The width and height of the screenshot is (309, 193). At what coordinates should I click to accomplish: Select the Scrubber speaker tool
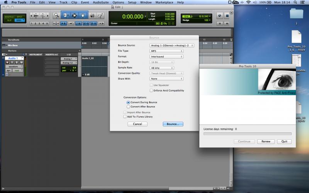pos(92,15)
